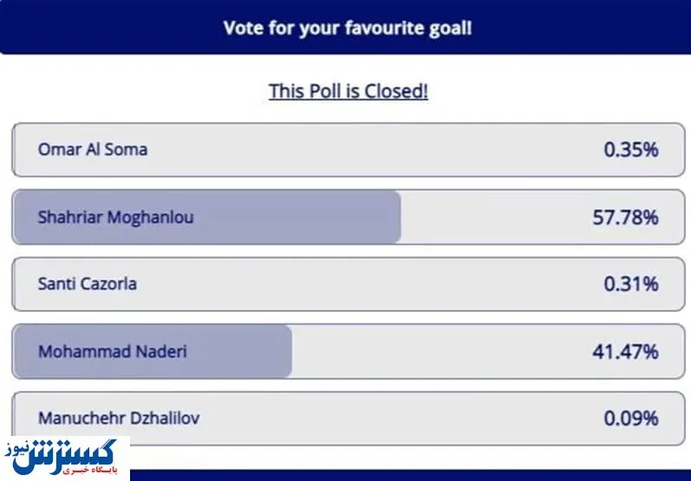The height and width of the screenshot is (481, 691).
Task: Select the Omar Al Soma poll option
Action: click(x=93, y=149)
